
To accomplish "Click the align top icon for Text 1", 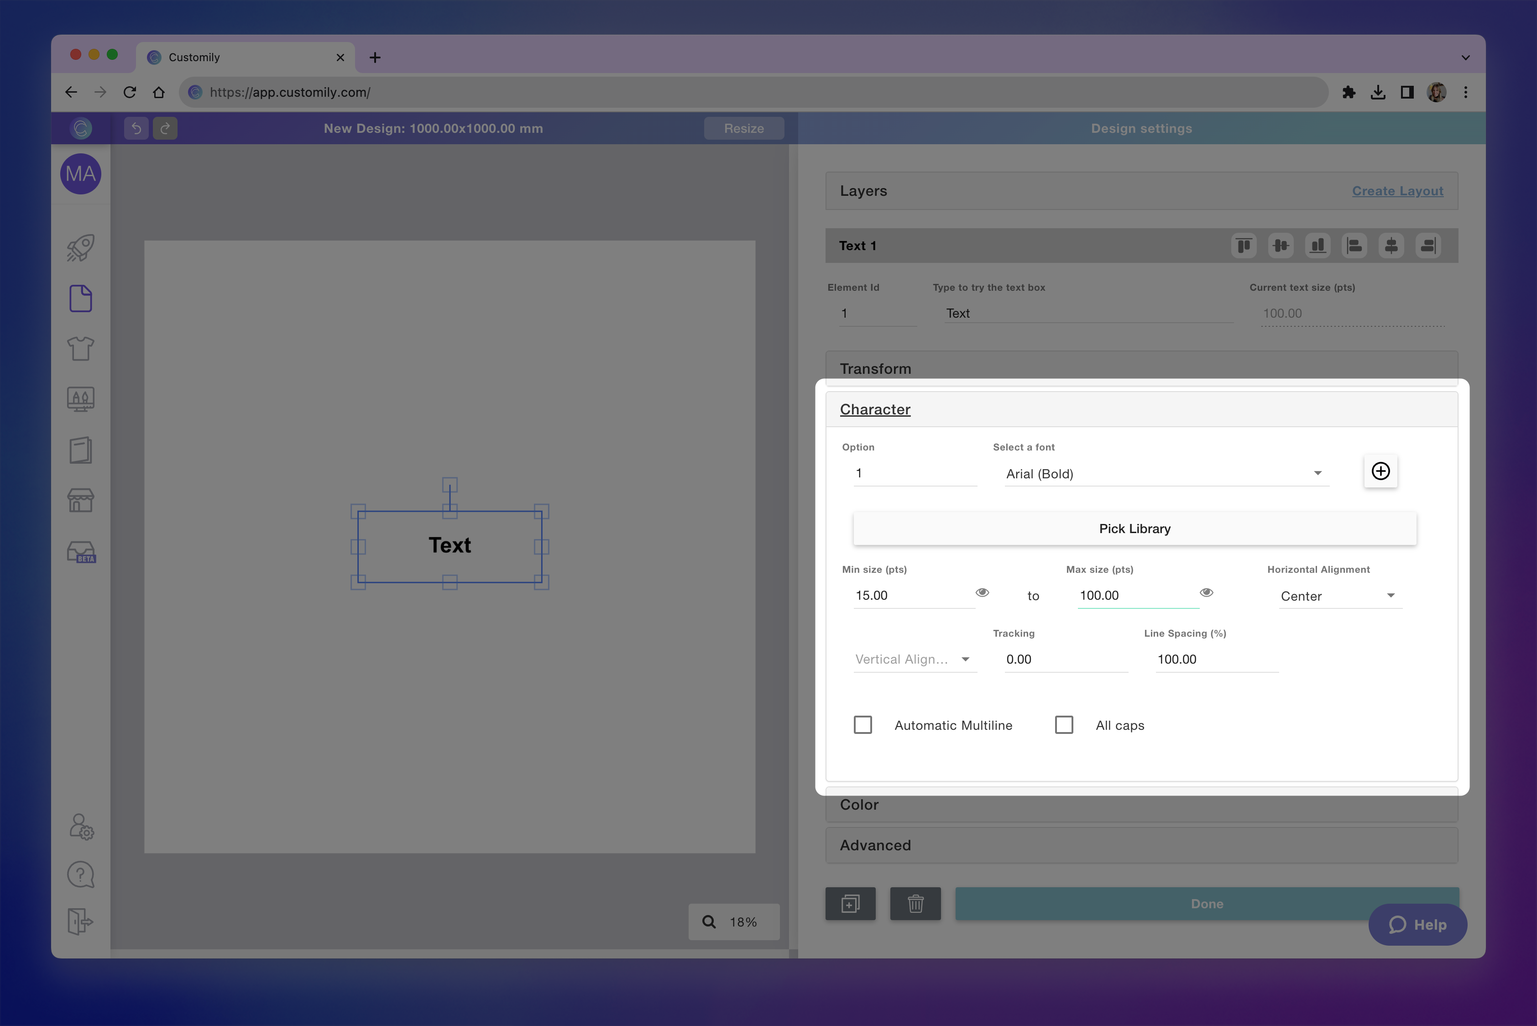I will pyautogui.click(x=1244, y=246).
